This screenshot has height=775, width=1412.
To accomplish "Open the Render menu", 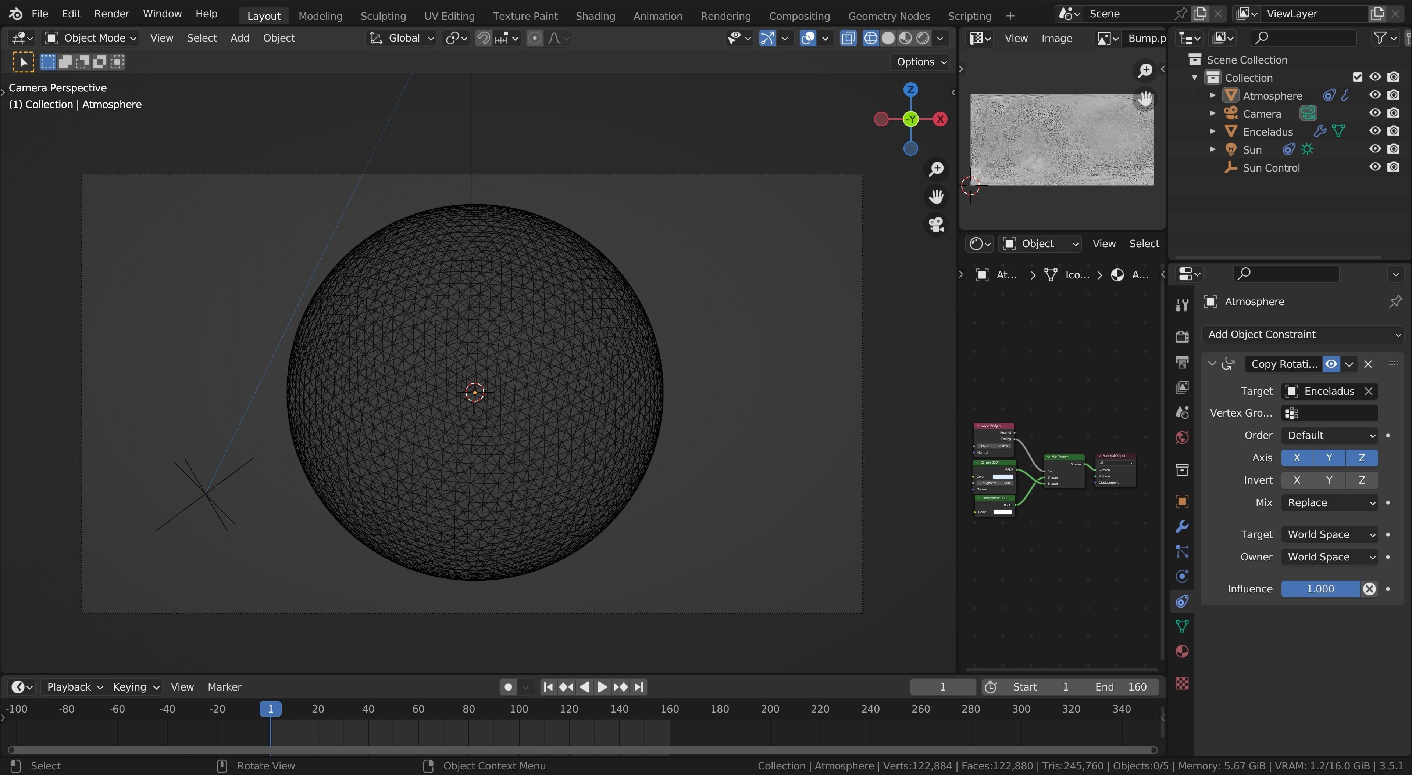I will (x=111, y=14).
